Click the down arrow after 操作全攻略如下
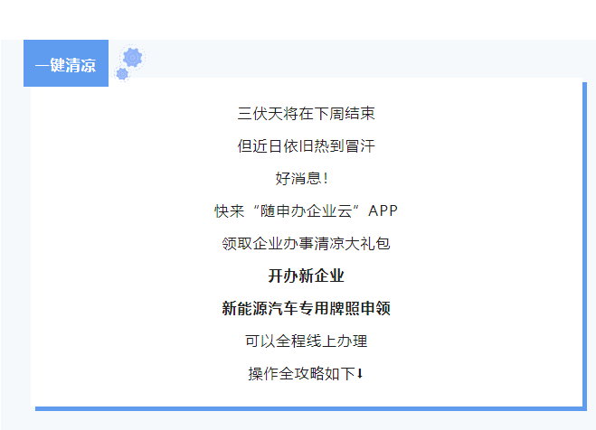Viewport: 596px width, 430px height. pos(360,374)
